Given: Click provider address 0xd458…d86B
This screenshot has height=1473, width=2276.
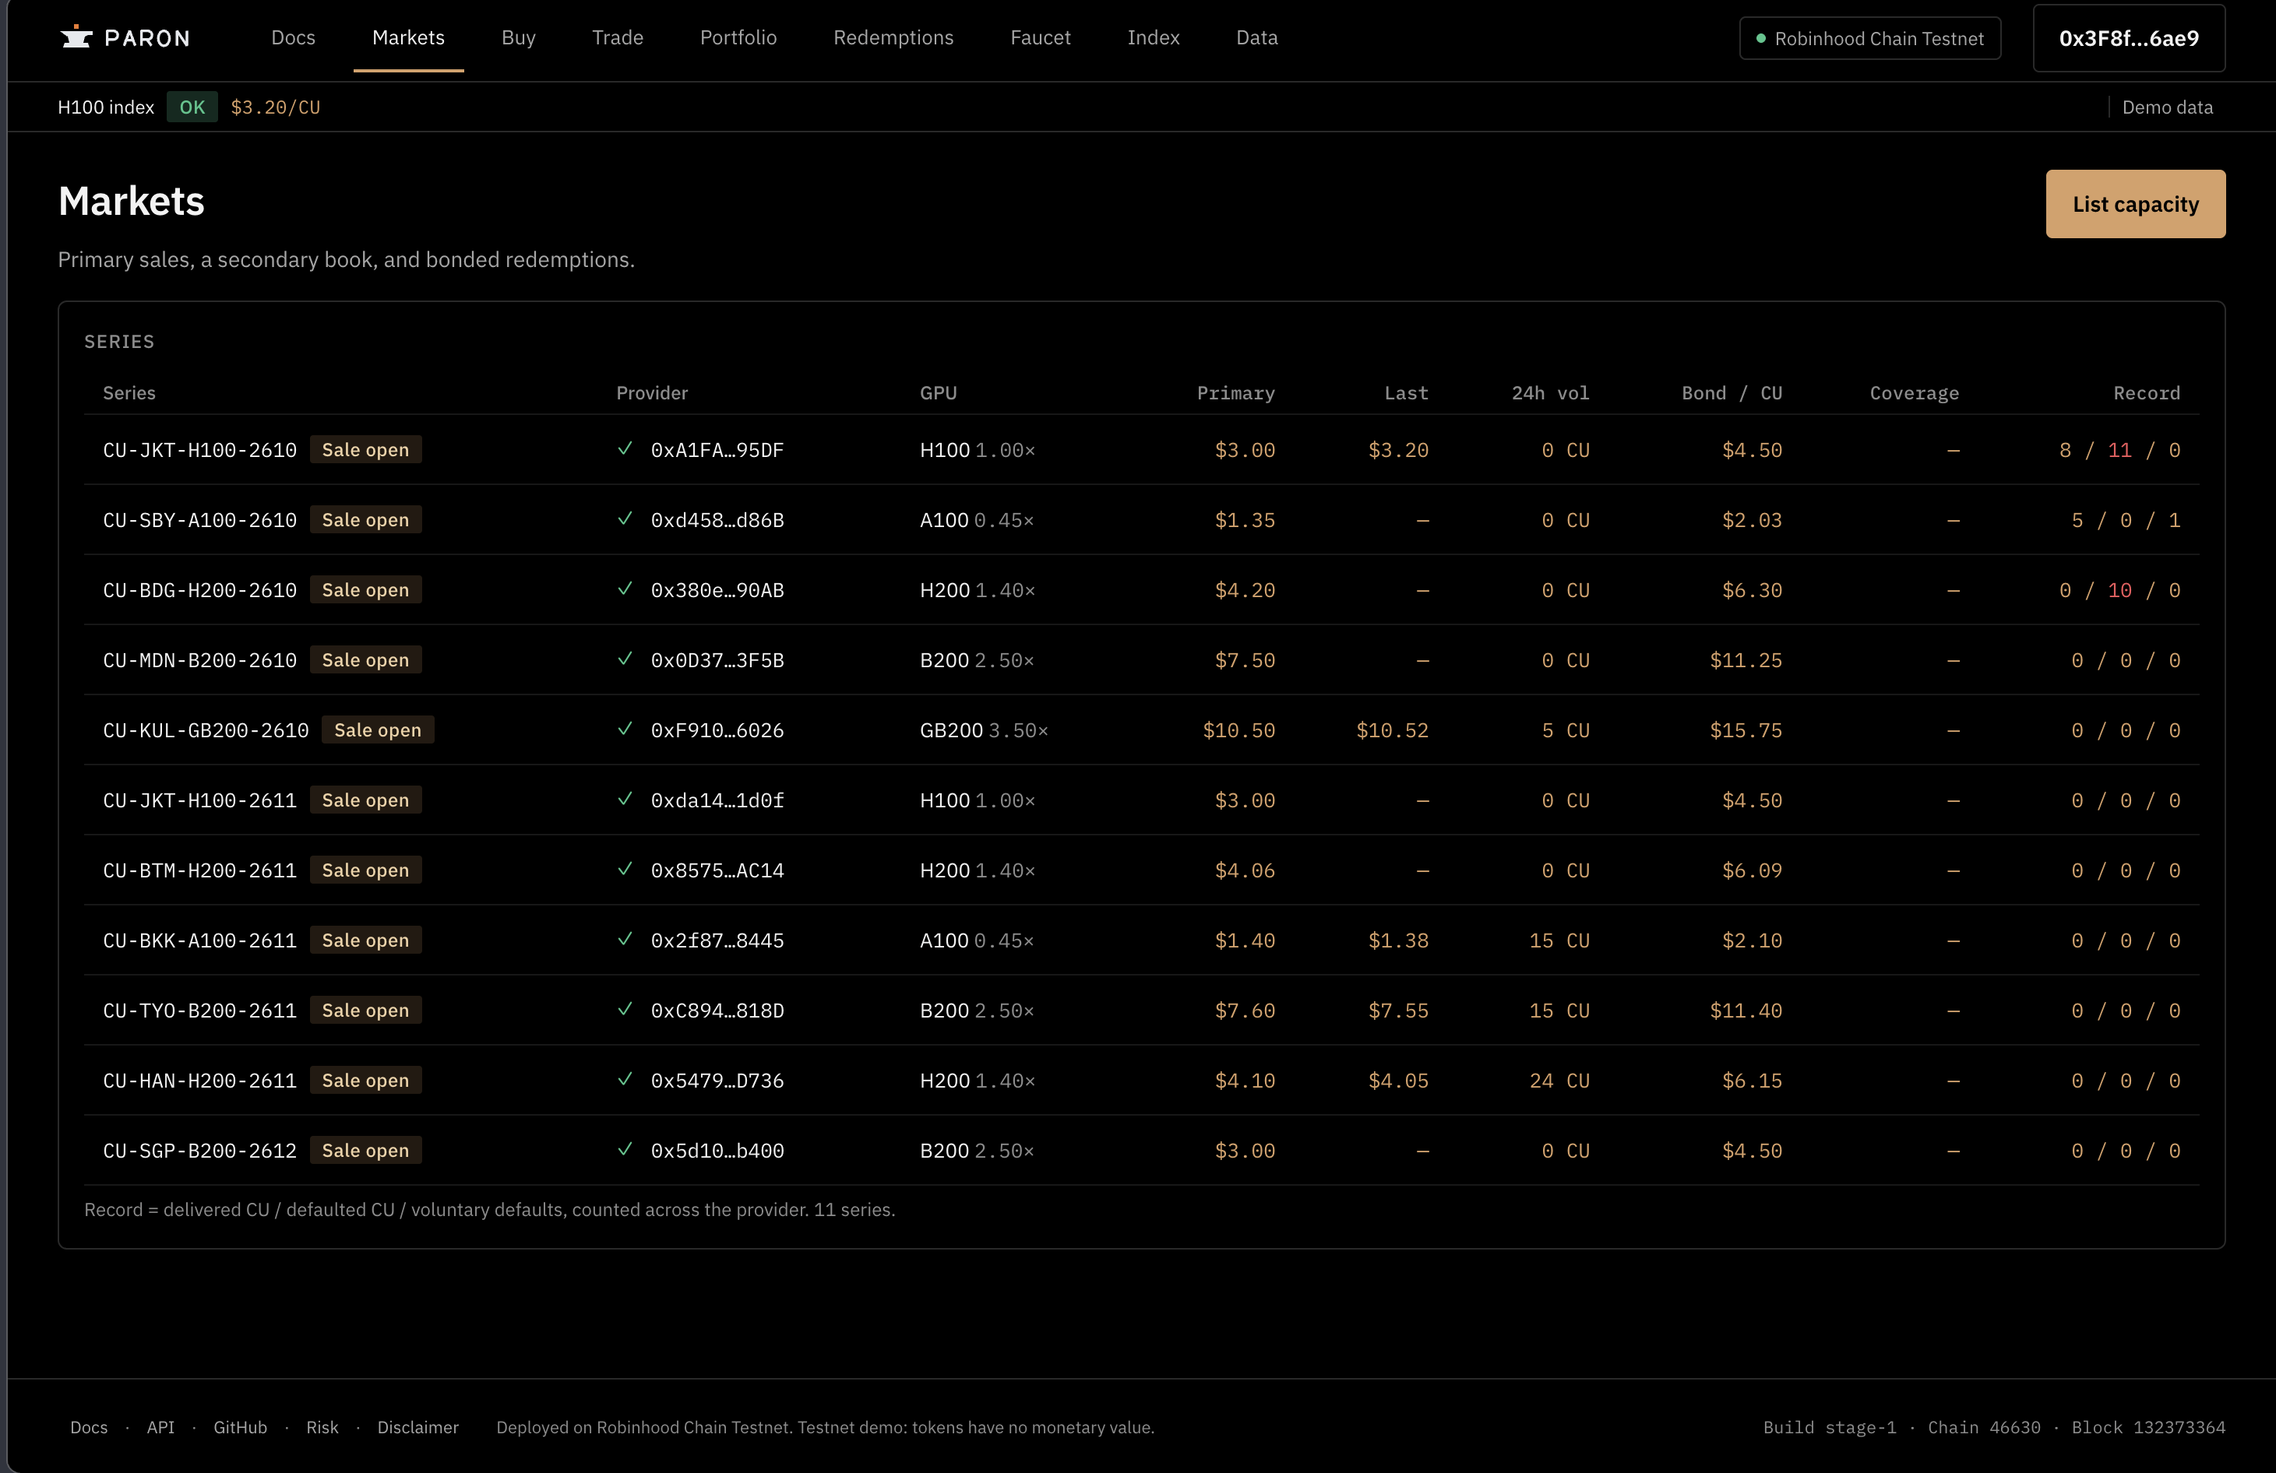Looking at the screenshot, I should (x=717, y=519).
